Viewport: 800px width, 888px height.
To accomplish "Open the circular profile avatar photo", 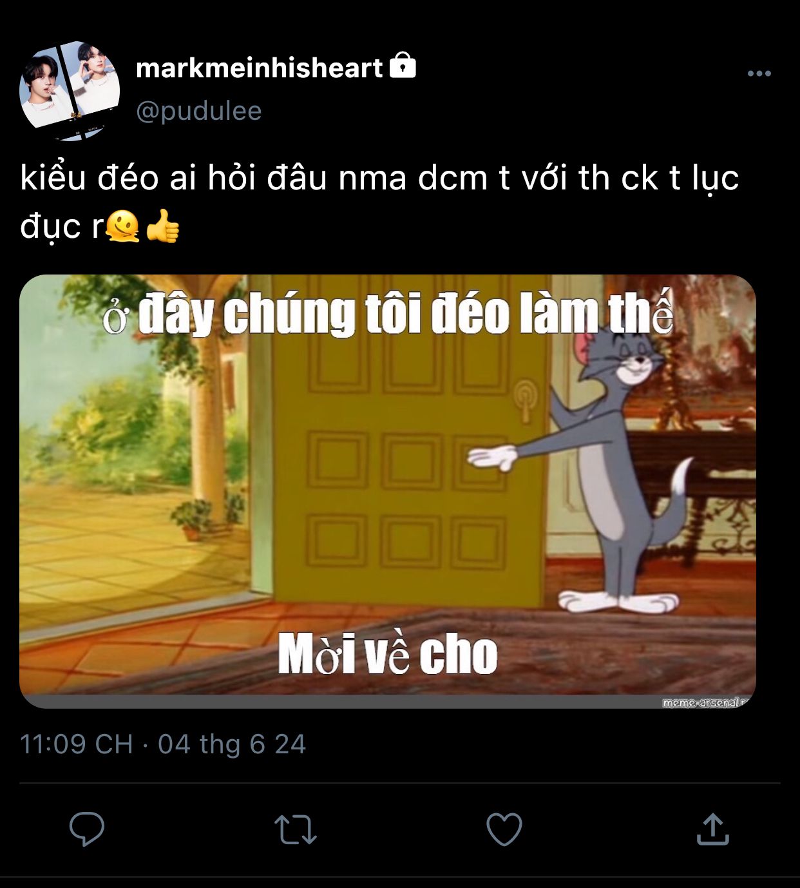I will [70, 90].
